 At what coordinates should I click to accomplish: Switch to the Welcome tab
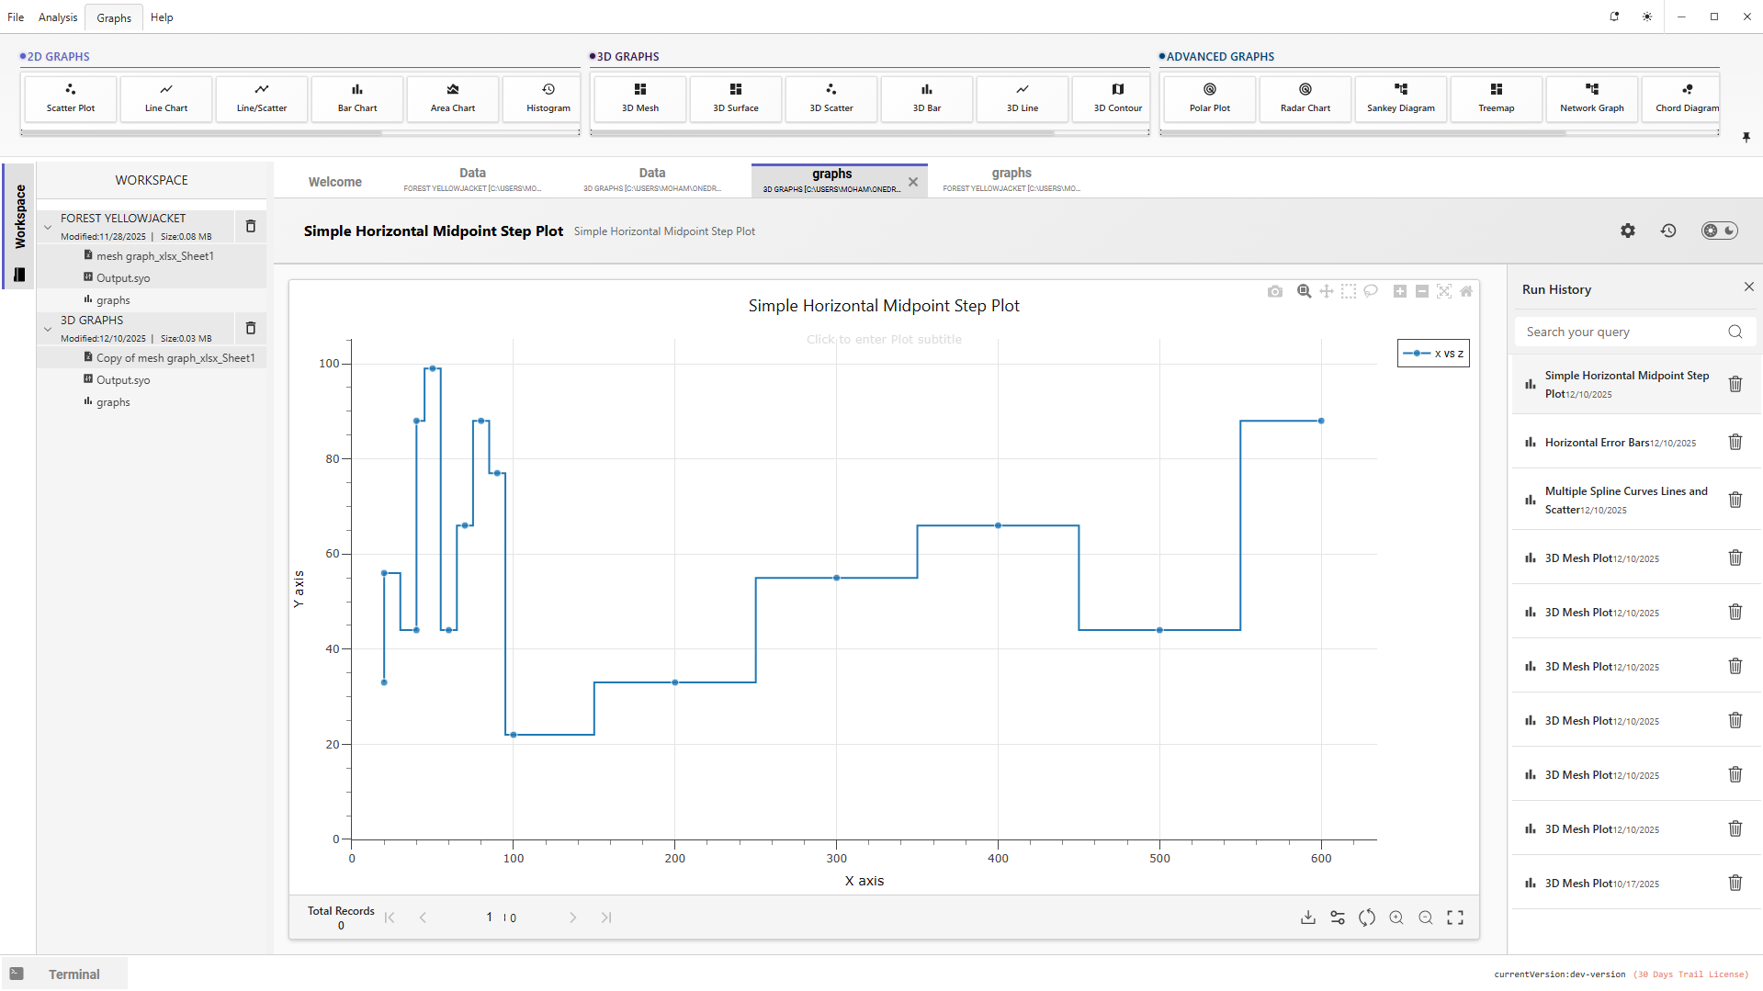(334, 182)
